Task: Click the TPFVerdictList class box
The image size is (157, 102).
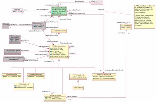Action: [126, 27]
